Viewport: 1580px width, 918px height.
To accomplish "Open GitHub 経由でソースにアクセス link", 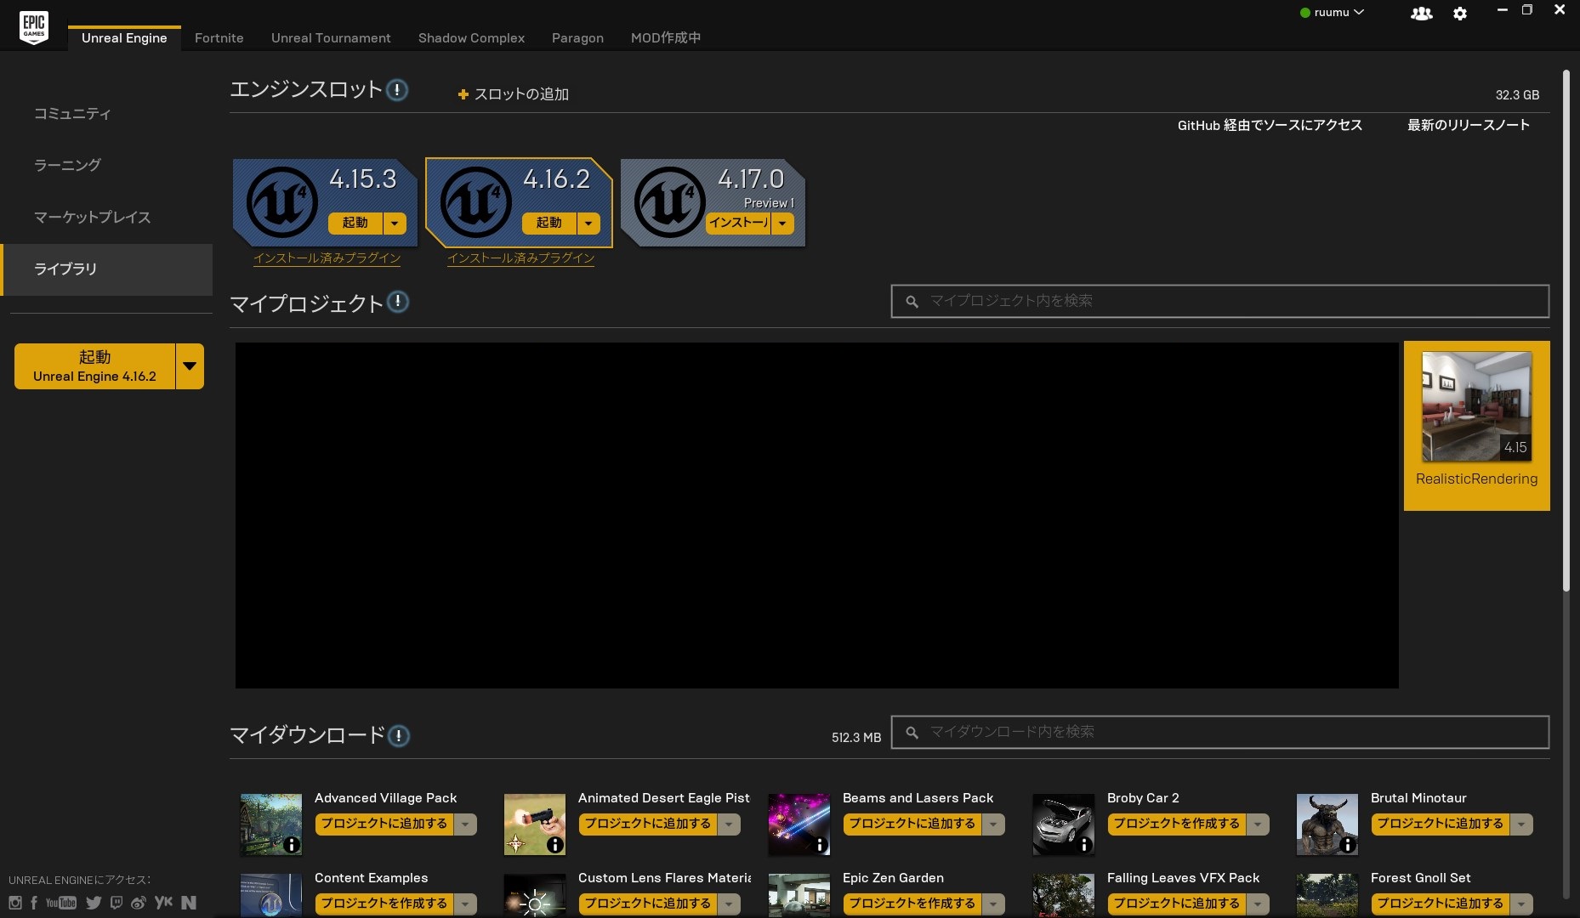I will point(1270,126).
